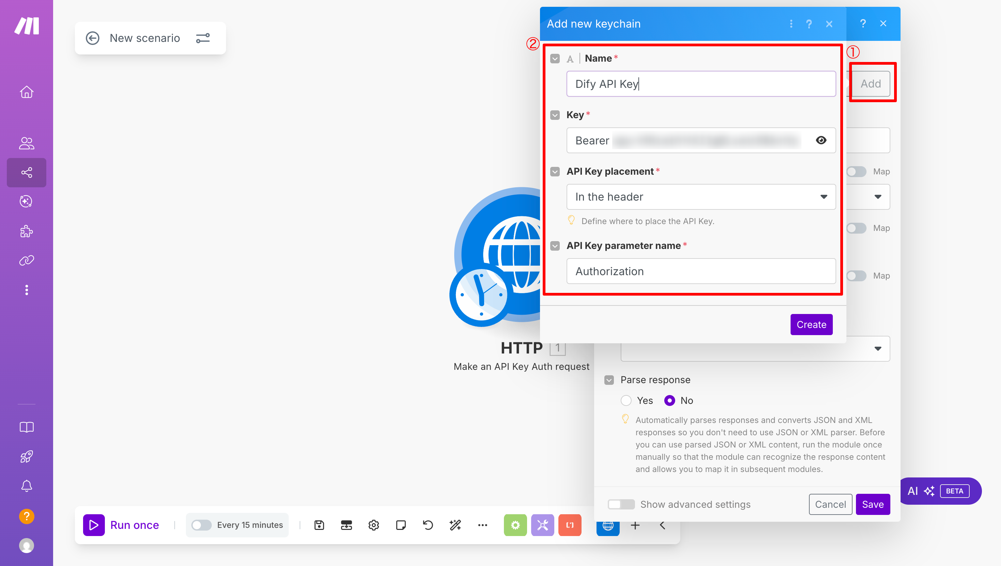Click the API Key parameter name field
Screen dimensions: 1001x566
(701, 271)
